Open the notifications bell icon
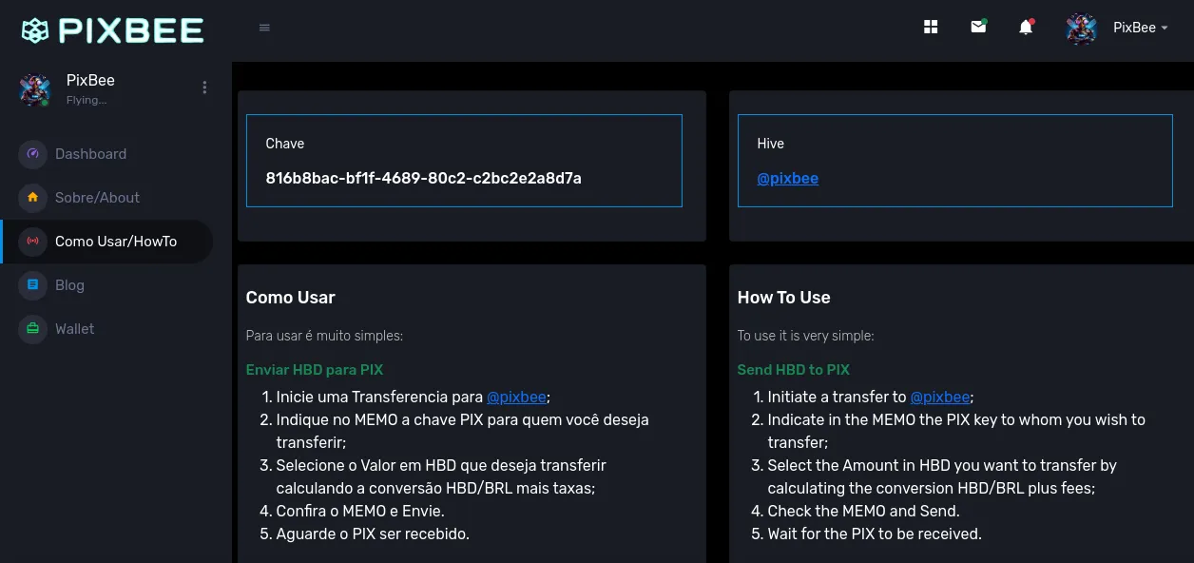Viewport: 1194px width, 563px height. click(1026, 27)
